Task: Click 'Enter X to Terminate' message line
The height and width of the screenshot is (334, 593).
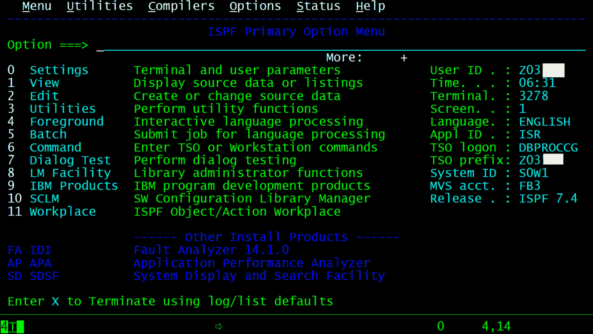Action: coord(170,301)
